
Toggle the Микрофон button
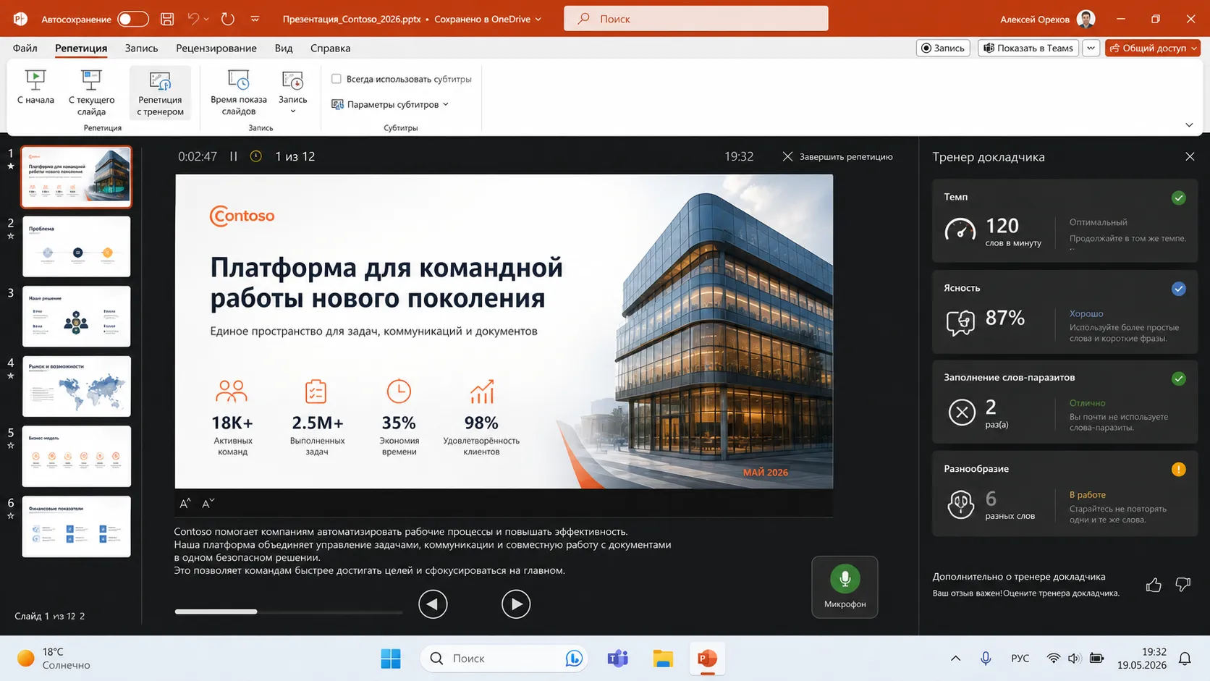pos(845,587)
